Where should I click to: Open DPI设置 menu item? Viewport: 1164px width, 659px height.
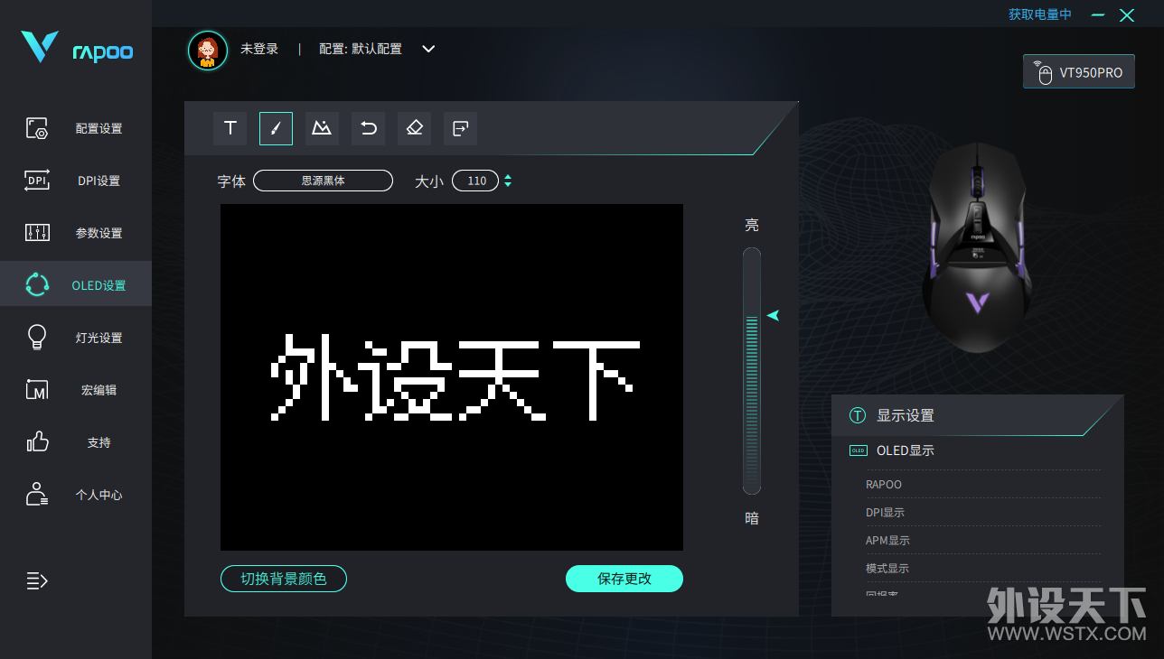(99, 181)
